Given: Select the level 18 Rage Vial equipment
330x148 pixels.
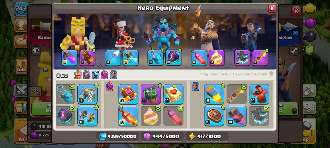Looking at the screenshot, I should pyautogui.click(x=70, y=58).
